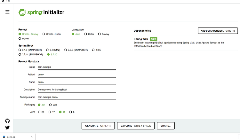This screenshot has width=240, height=140.
Task: Select Spring Boot 3.1.0 (SNAPSHOT)
Action: (x=30, y=50)
